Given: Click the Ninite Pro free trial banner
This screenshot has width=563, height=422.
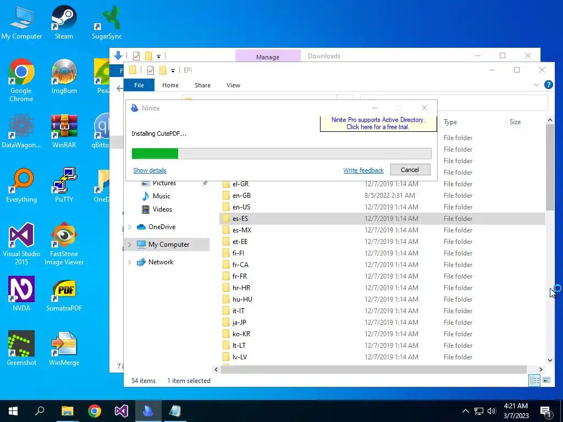Looking at the screenshot, I should (x=378, y=124).
